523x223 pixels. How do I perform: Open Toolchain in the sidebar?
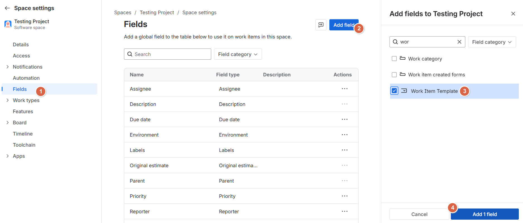24,145
